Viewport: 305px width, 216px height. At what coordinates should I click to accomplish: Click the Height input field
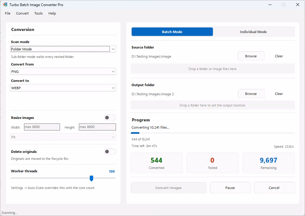[x=97, y=127]
